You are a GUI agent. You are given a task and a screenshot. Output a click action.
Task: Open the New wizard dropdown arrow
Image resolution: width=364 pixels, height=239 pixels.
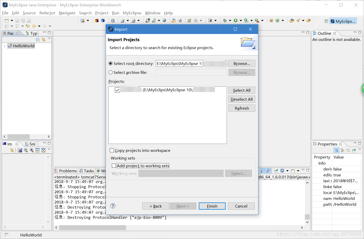coord(12,20)
